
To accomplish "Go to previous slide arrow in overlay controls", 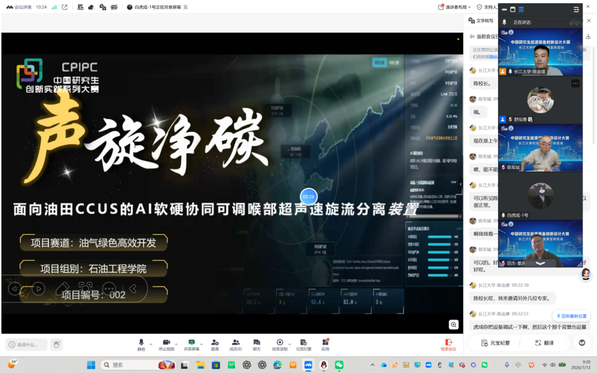I will (15, 288).
